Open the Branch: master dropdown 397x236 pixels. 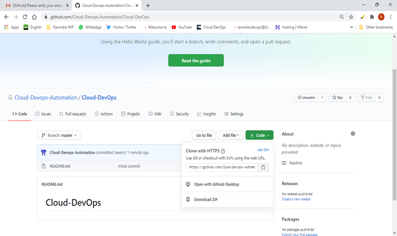coord(59,135)
